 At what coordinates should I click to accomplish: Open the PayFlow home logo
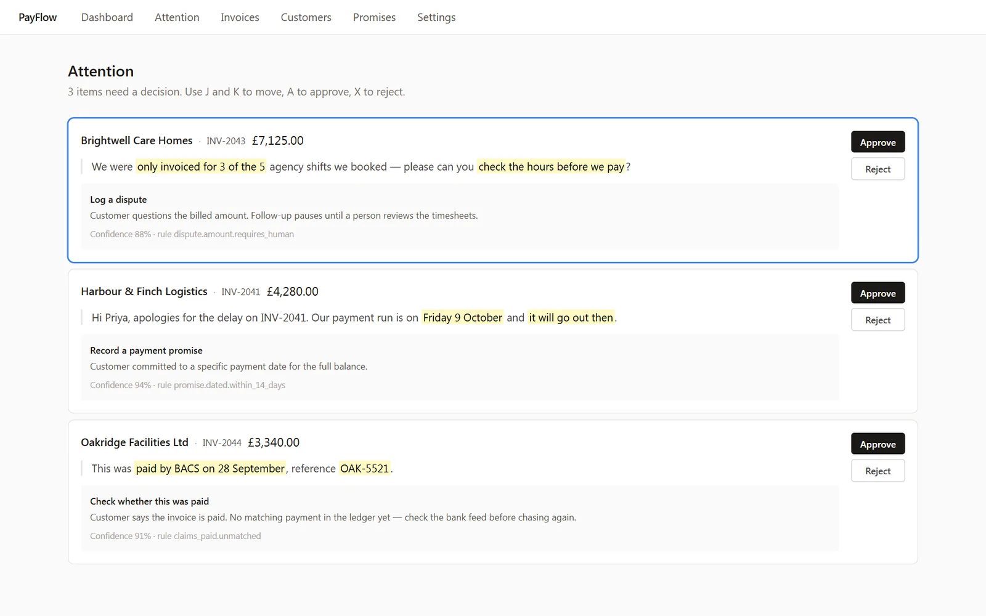coord(38,17)
